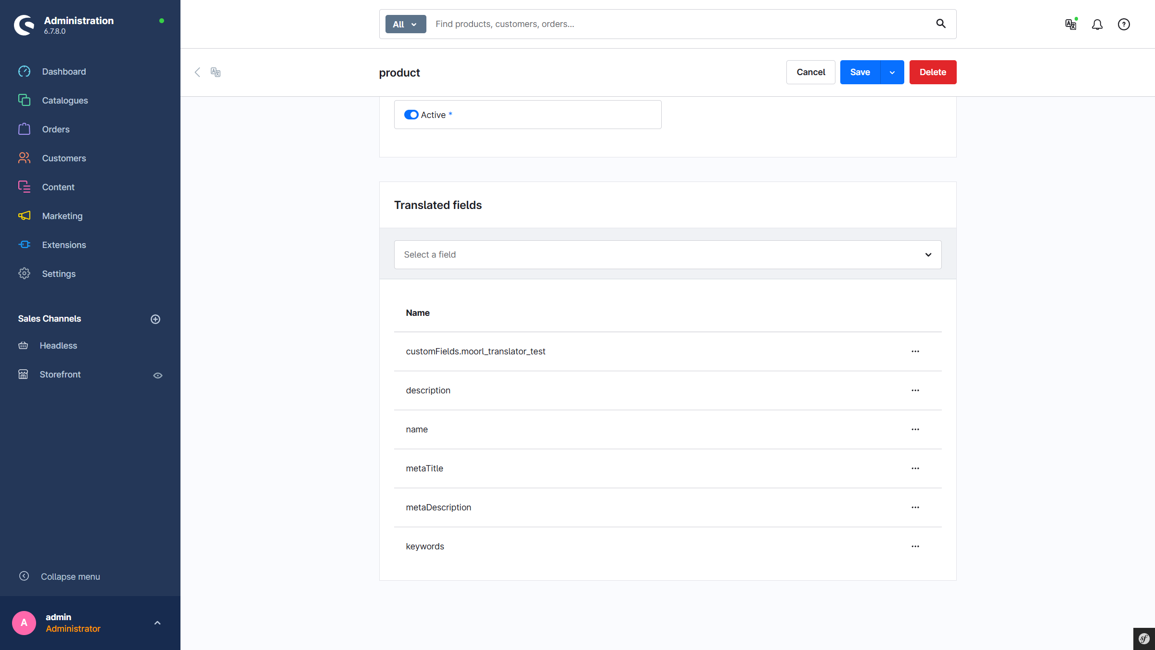Click the Shopware logo in sidebar
Image resolution: width=1155 pixels, height=650 pixels.
tap(24, 25)
